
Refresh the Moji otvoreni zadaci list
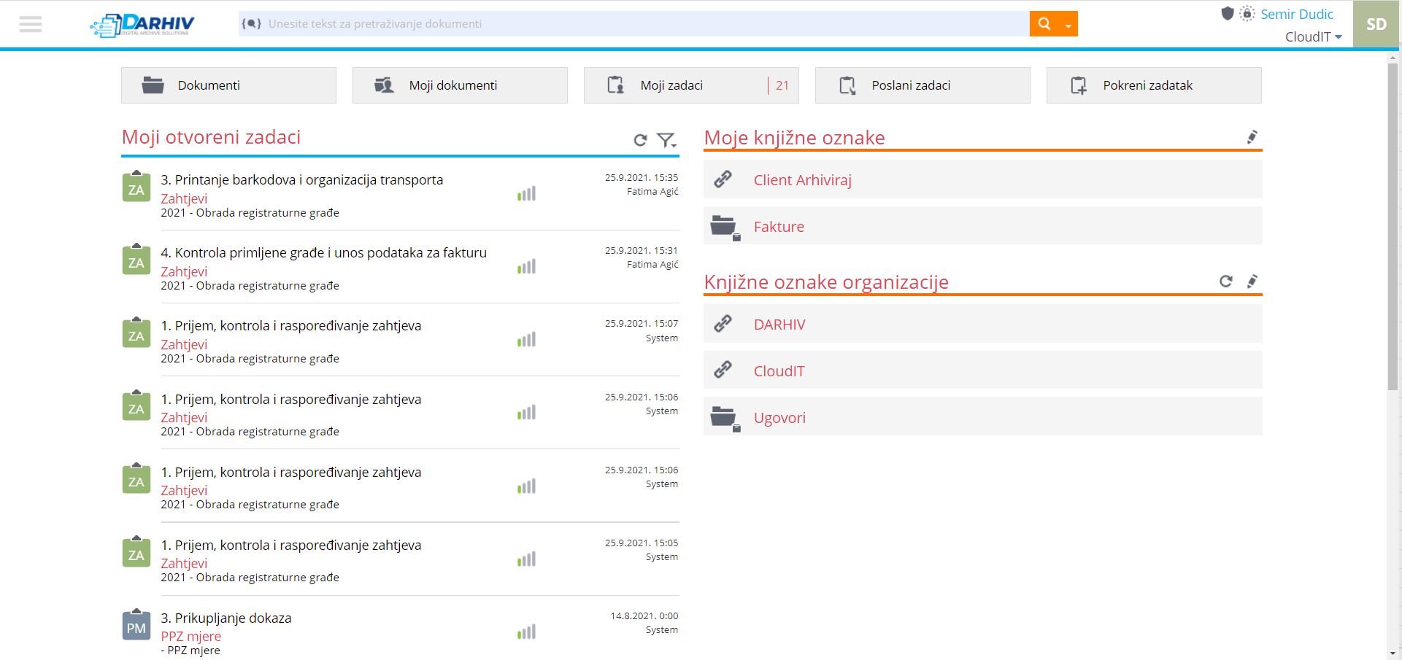640,140
